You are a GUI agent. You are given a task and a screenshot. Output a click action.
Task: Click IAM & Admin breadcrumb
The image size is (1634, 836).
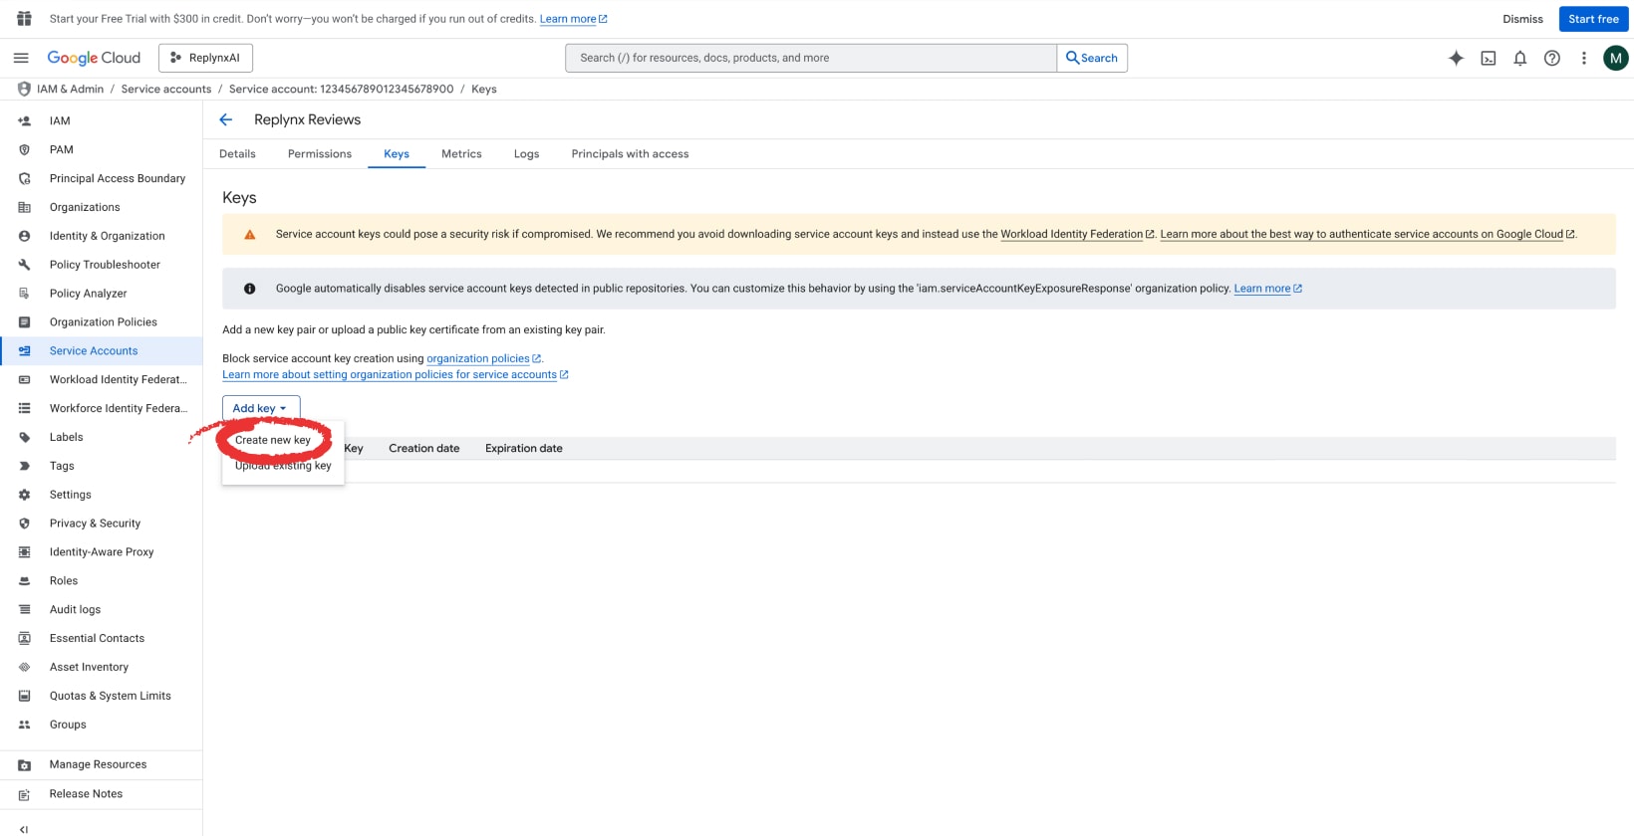coord(70,89)
